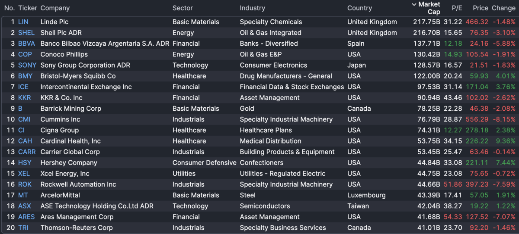Click the ARES ticker link
Screen dimensions: 519x234
tap(26, 217)
